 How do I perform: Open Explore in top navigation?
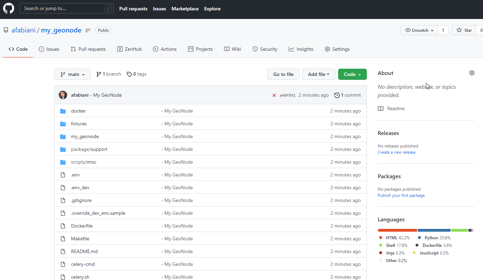click(212, 9)
